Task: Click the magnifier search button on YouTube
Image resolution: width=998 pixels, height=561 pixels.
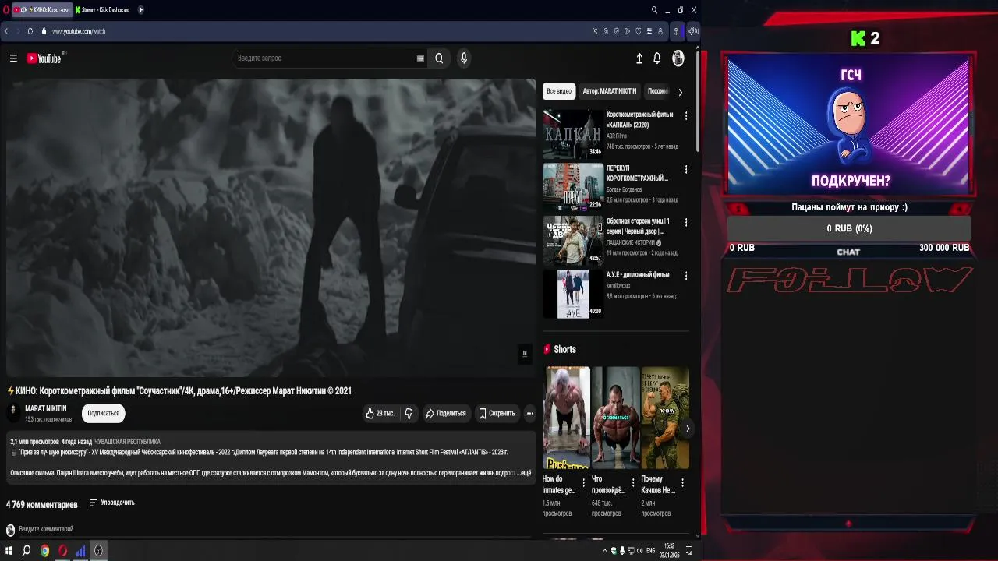Action: [439, 58]
